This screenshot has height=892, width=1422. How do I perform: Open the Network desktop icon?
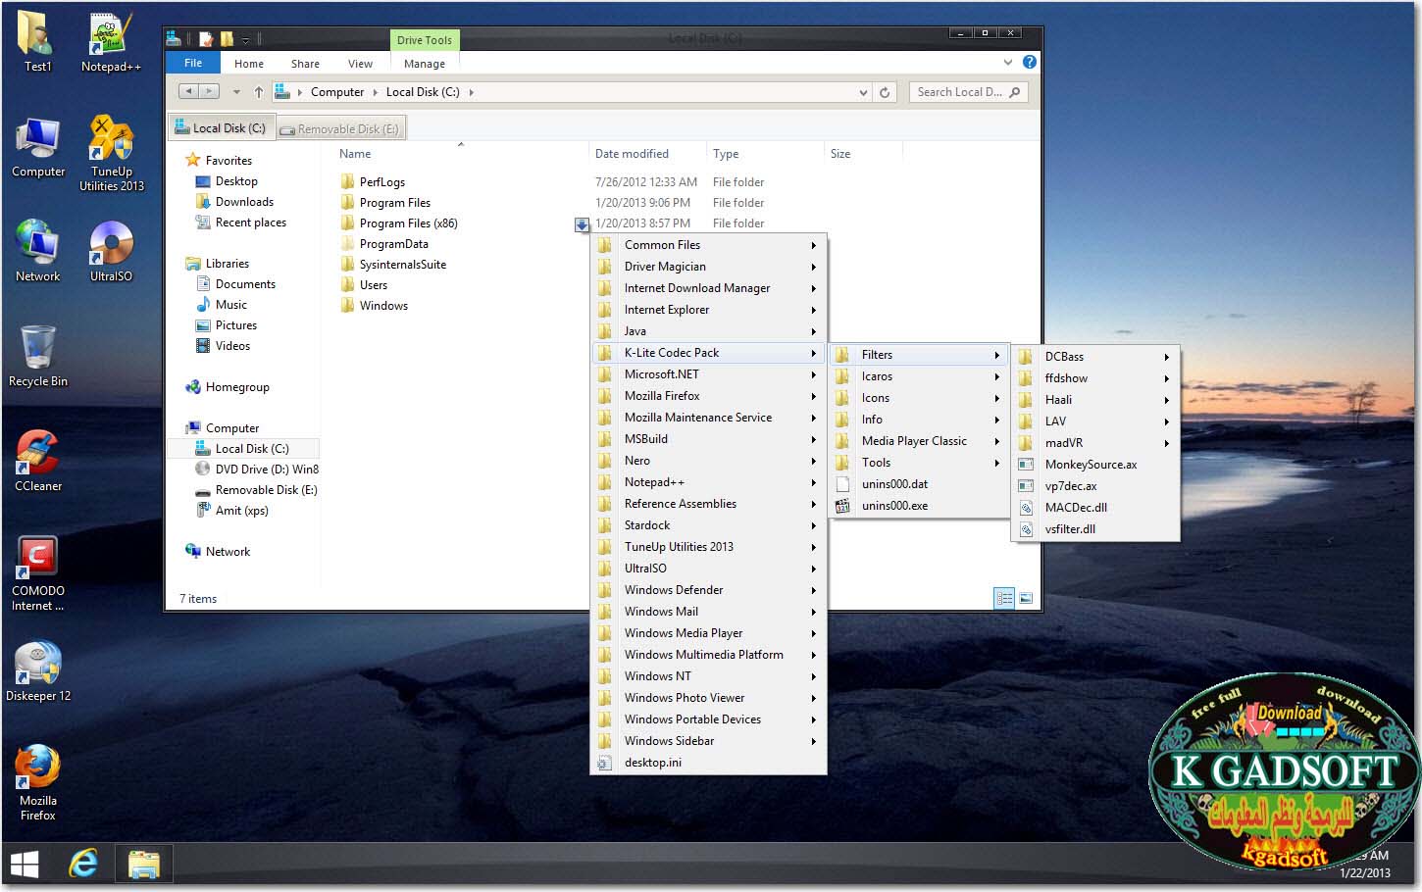(x=38, y=253)
